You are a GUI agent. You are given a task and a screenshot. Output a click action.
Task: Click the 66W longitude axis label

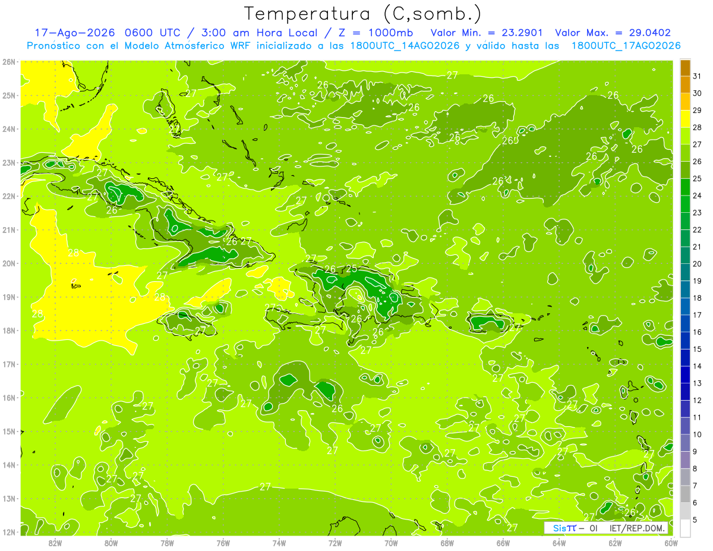click(x=503, y=543)
